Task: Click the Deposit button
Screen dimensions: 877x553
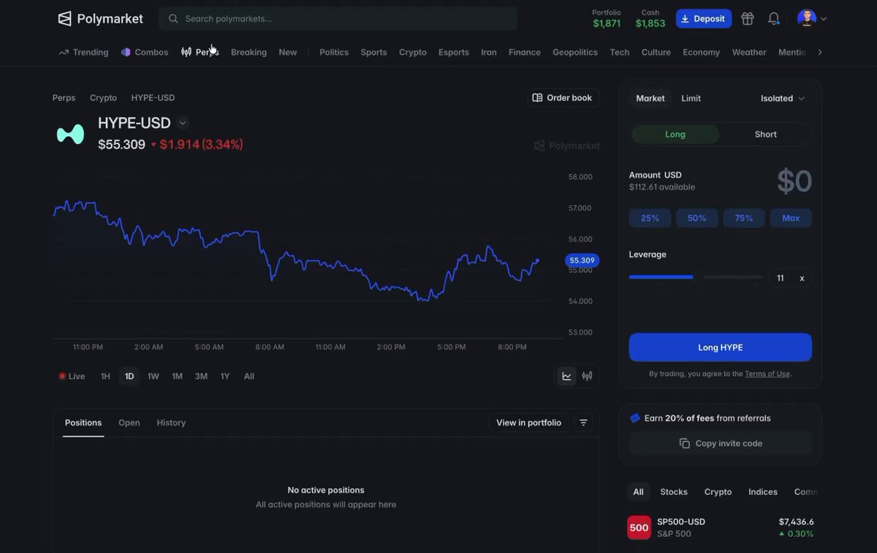Action: pos(703,18)
